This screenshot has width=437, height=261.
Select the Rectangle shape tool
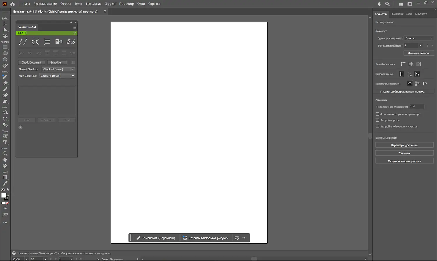click(5, 47)
